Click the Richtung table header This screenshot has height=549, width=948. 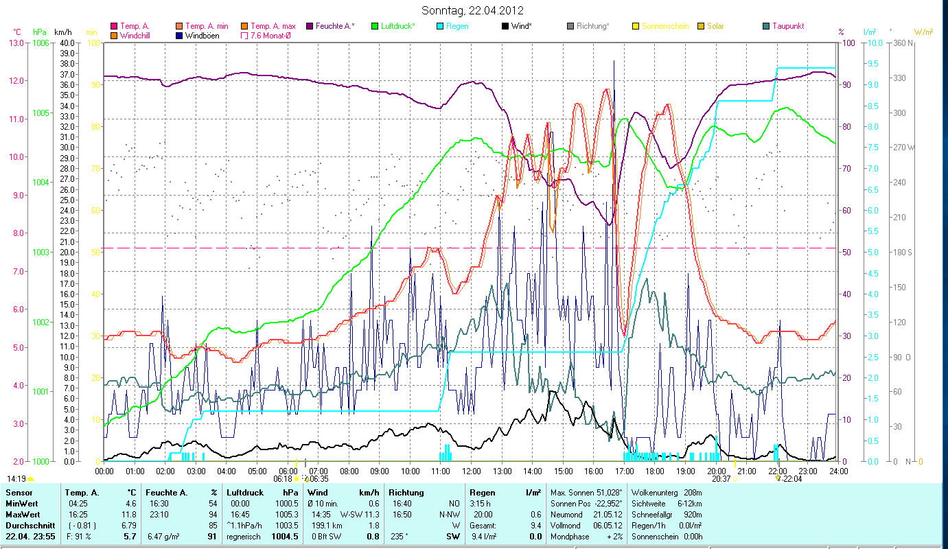tap(406, 493)
